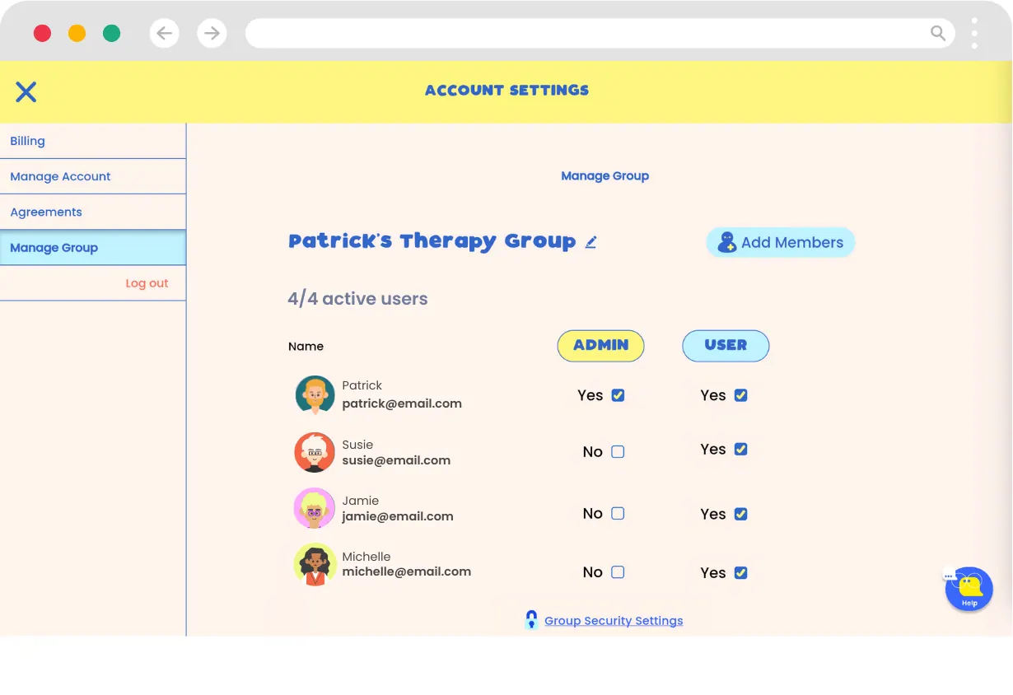Click the address bar search icon

click(938, 33)
